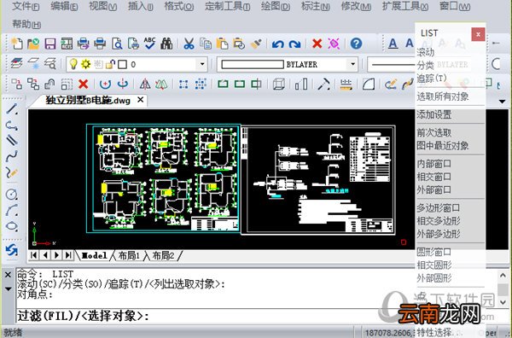The image size is (512, 338).
Task: Choose 外部多边形 in LIST menu
Action: (x=439, y=234)
